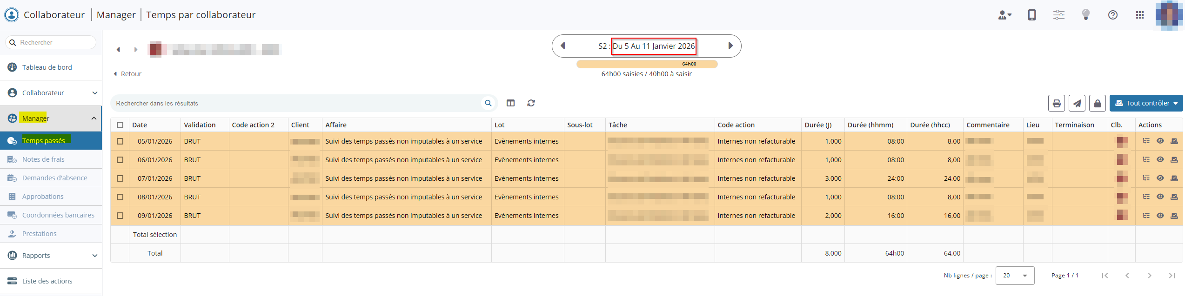1185x296 pixels.
Task: Open the apps grid launcher
Action: point(1139,15)
